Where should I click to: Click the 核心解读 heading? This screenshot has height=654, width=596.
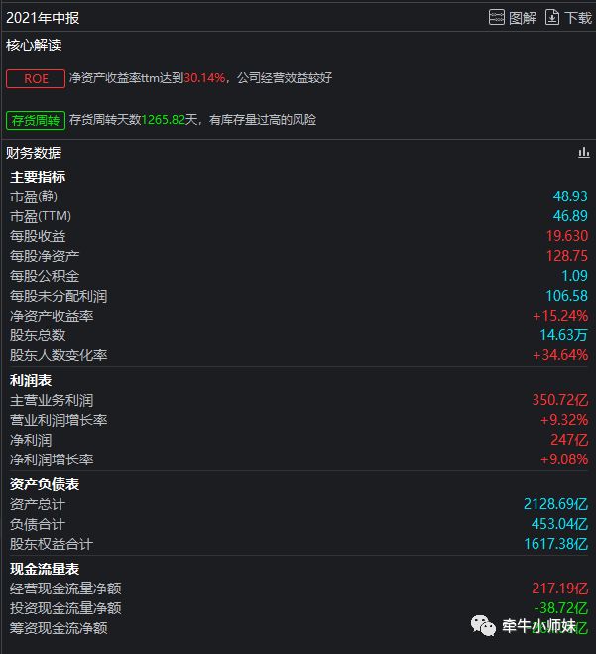pos(34,45)
